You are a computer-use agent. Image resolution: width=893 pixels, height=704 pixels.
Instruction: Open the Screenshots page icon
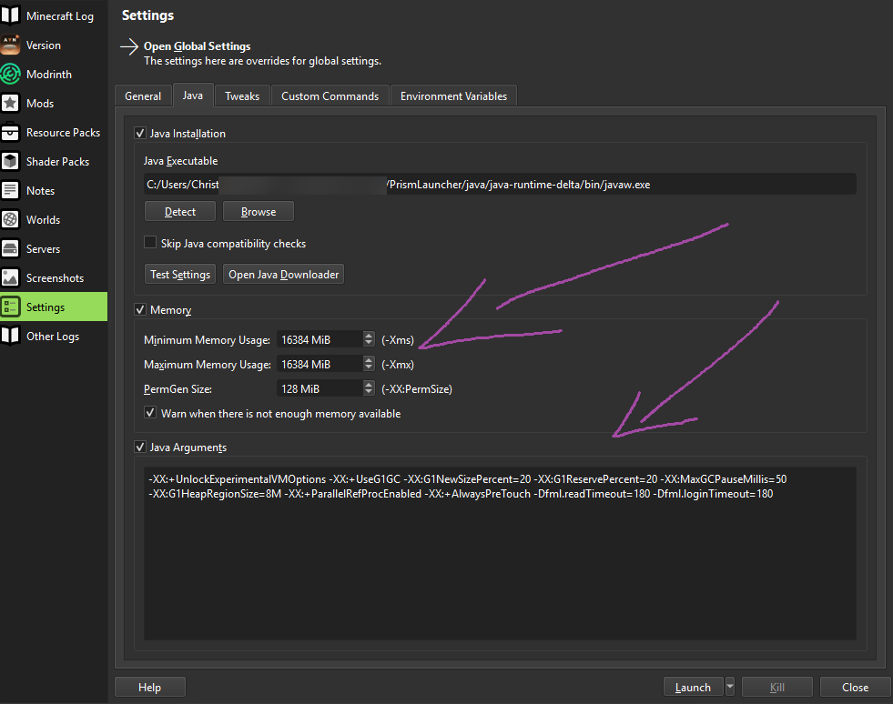click(10, 277)
